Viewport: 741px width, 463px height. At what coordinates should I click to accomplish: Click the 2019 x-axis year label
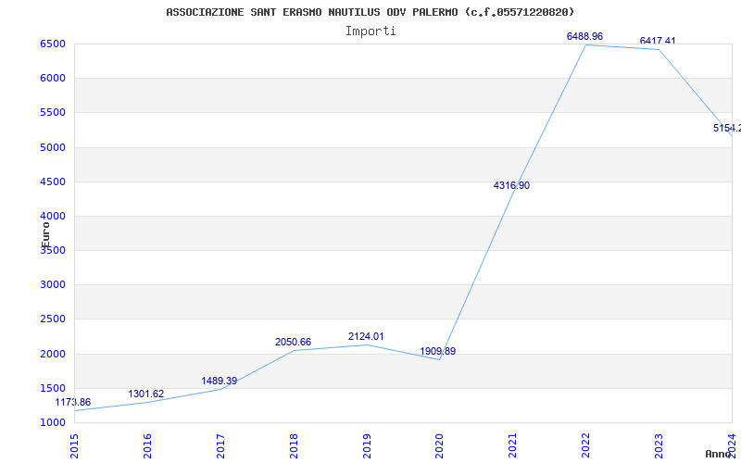(x=367, y=446)
